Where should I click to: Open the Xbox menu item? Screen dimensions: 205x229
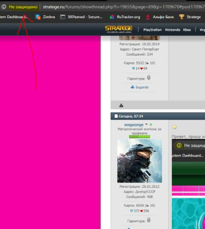187,30
